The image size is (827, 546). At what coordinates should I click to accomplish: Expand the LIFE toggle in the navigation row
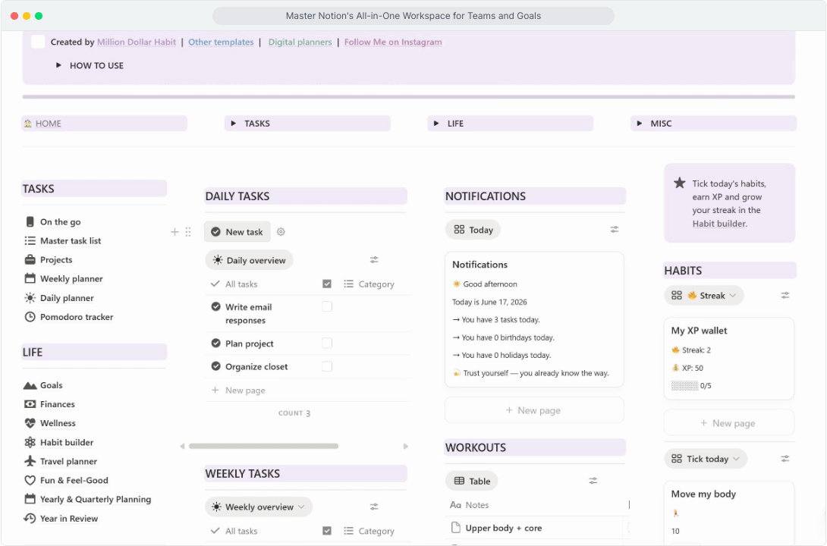pos(436,124)
